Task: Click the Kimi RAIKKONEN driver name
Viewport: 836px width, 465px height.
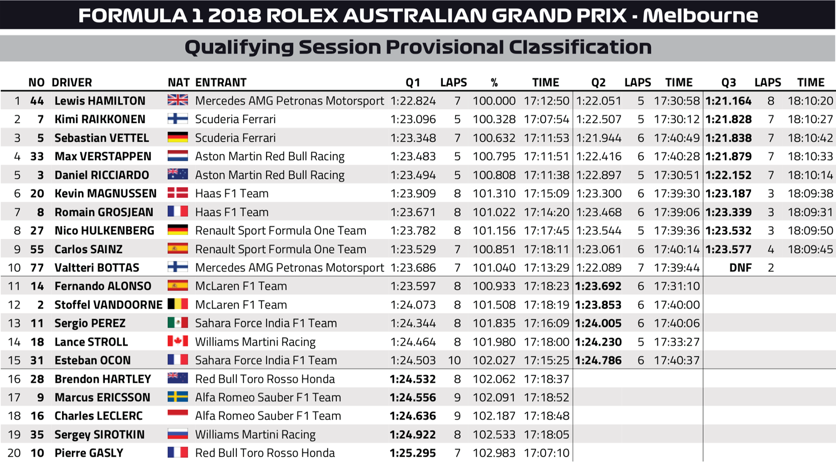Action: pos(100,119)
